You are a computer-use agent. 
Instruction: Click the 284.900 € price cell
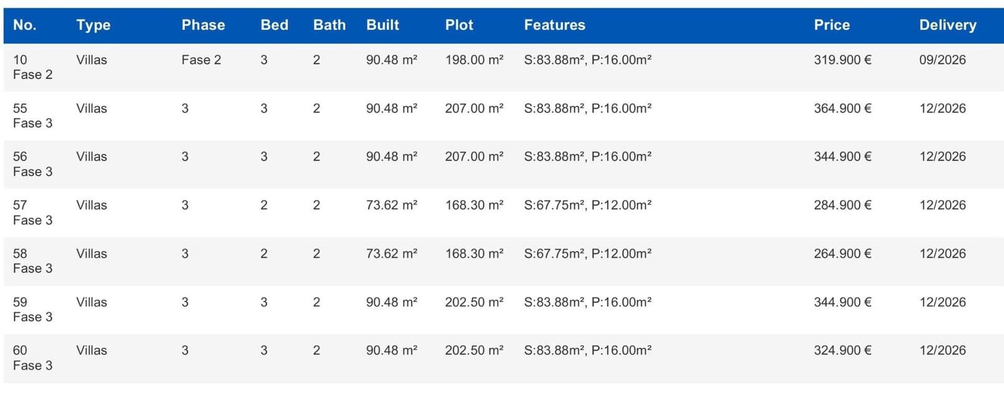click(842, 205)
